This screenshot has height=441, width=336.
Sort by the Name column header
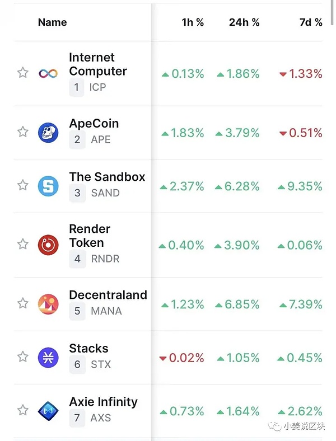(x=52, y=22)
